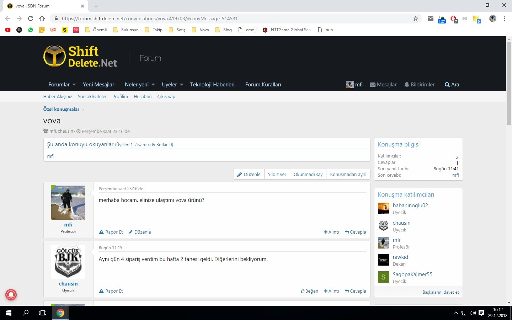Click the Düzenle conversation button

coord(249,174)
